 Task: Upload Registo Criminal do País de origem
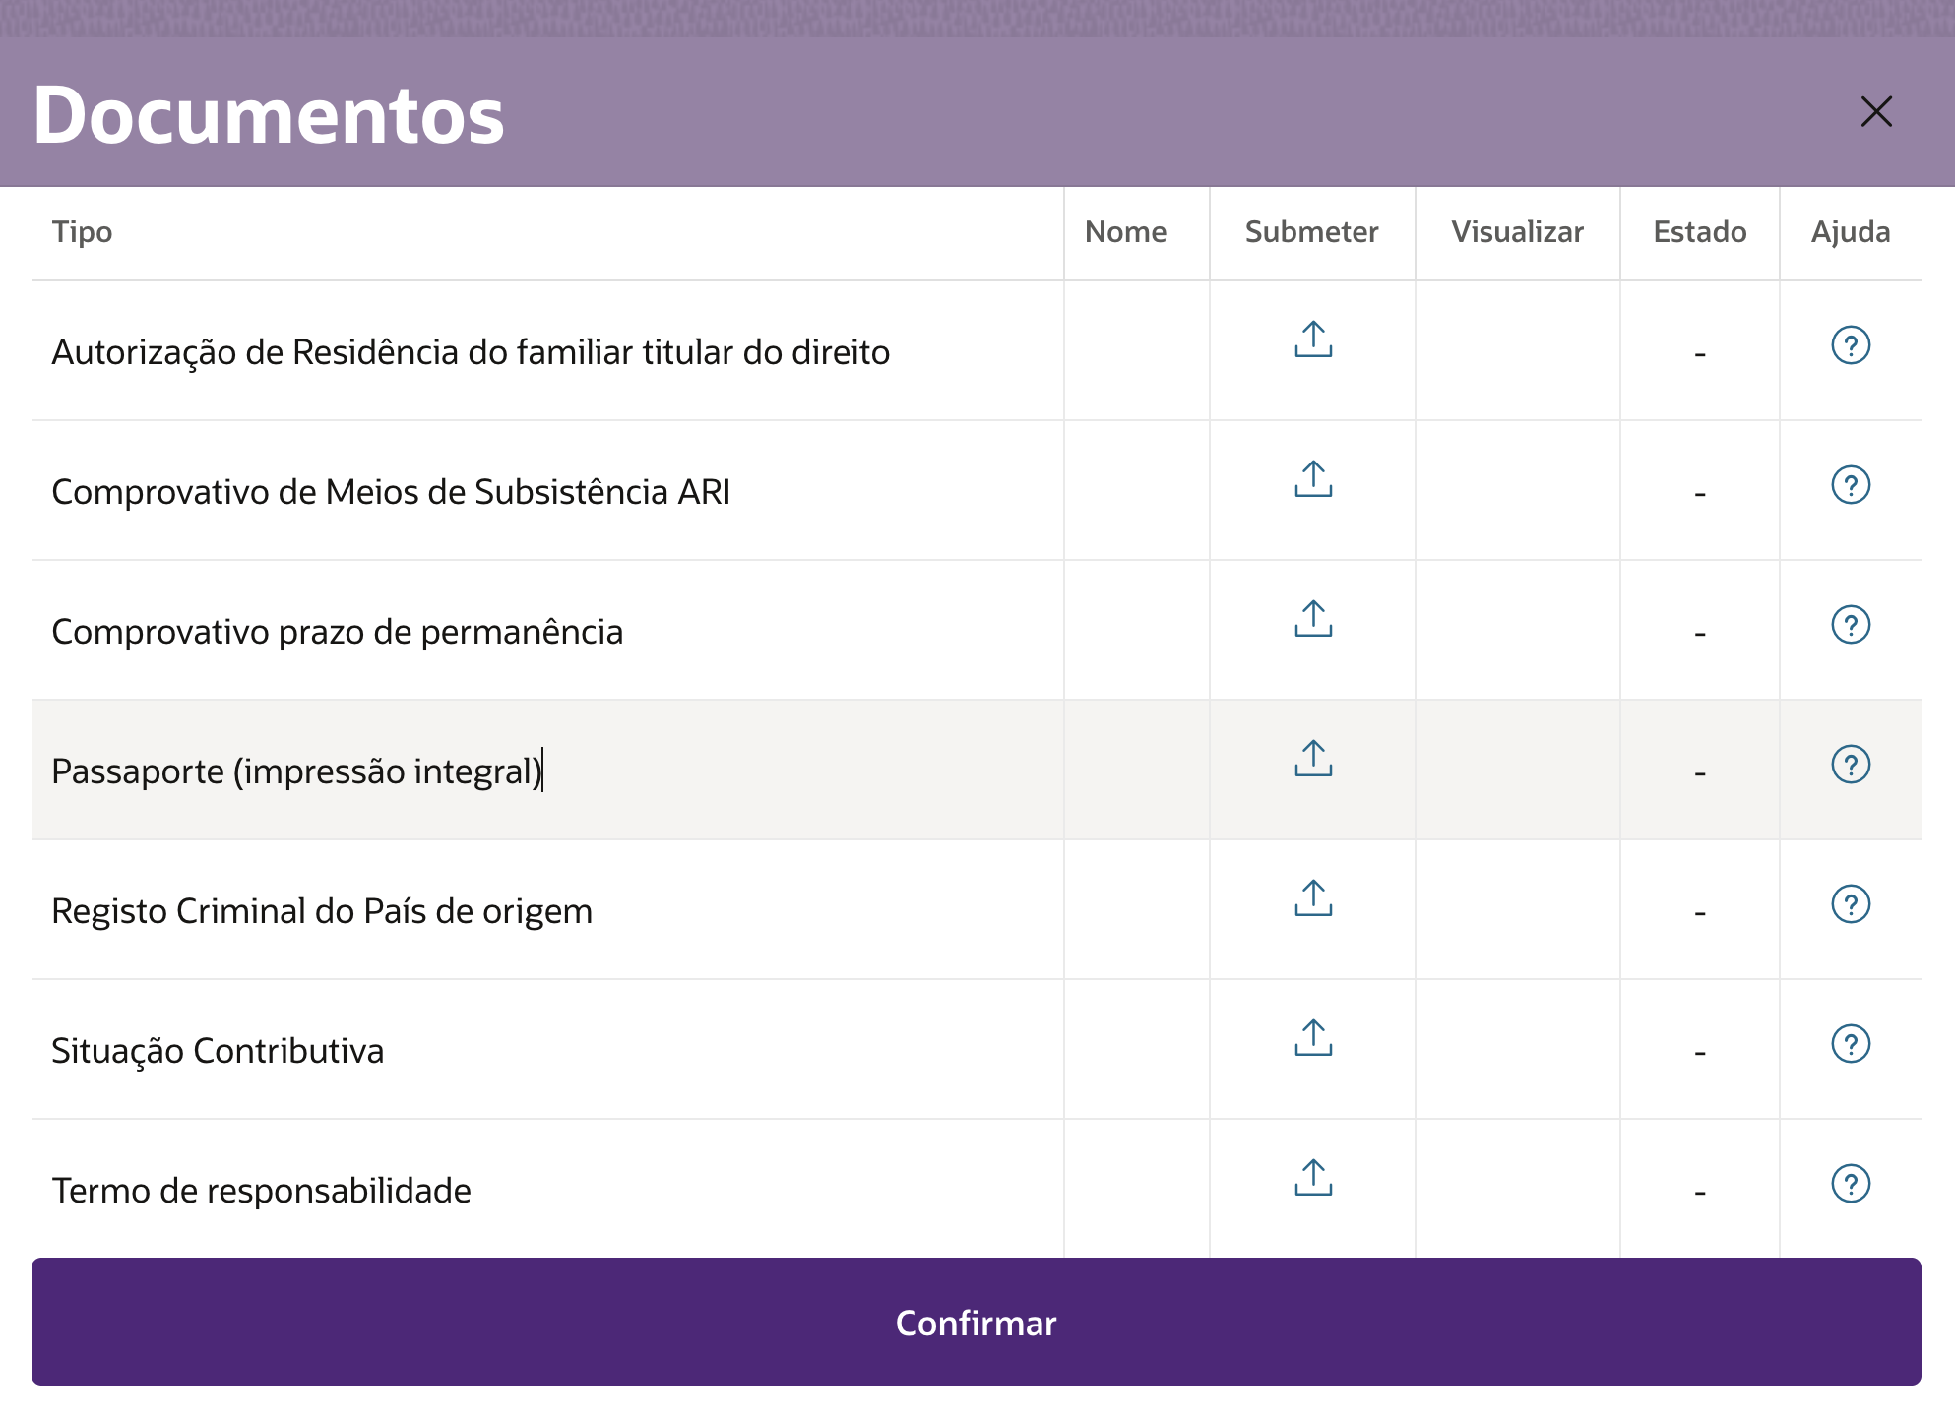(1313, 899)
